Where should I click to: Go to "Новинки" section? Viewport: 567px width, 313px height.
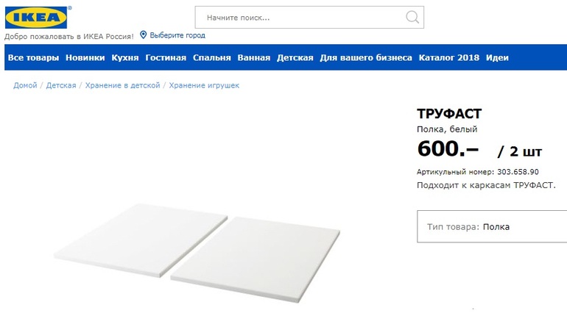[x=85, y=58]
